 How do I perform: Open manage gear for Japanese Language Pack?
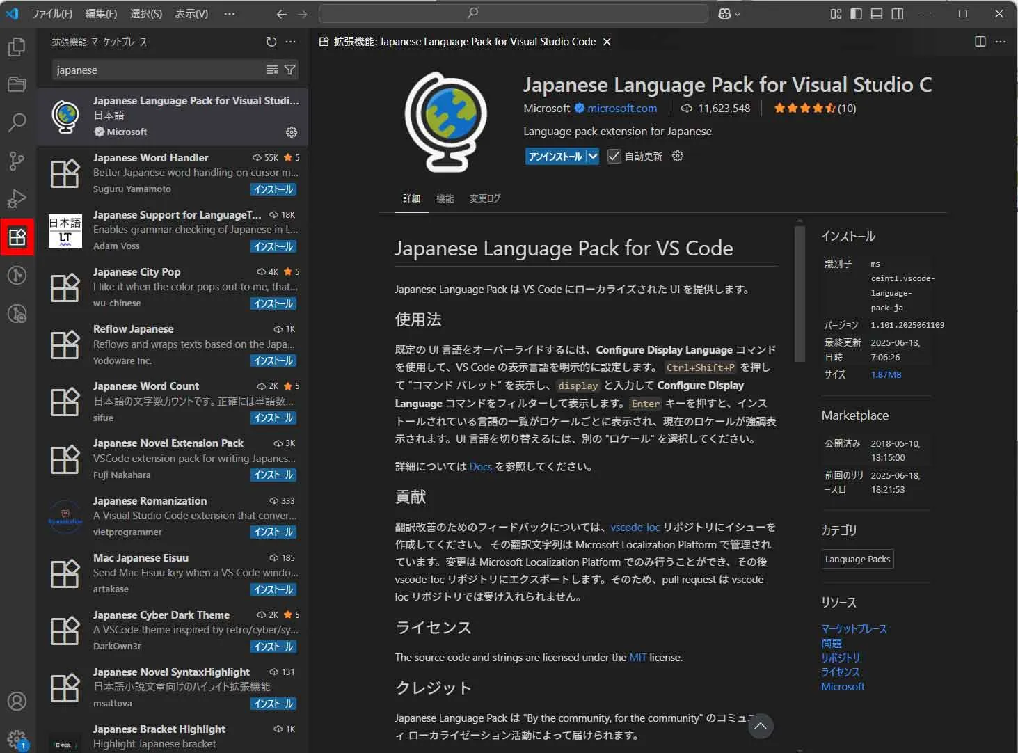click(292, 132)
